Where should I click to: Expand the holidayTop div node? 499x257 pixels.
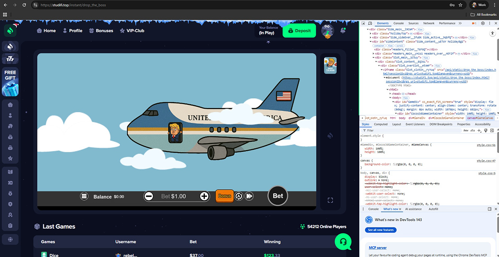click(371, 33)
